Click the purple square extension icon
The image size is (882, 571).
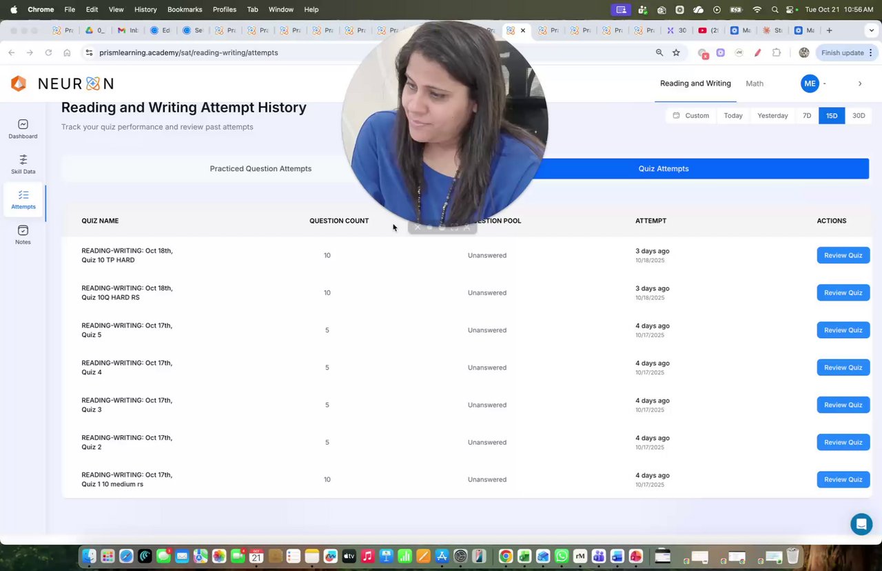(x=721, y=52)
